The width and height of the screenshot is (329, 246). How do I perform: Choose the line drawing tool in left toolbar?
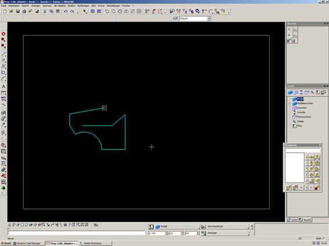[x=3, y=54]
